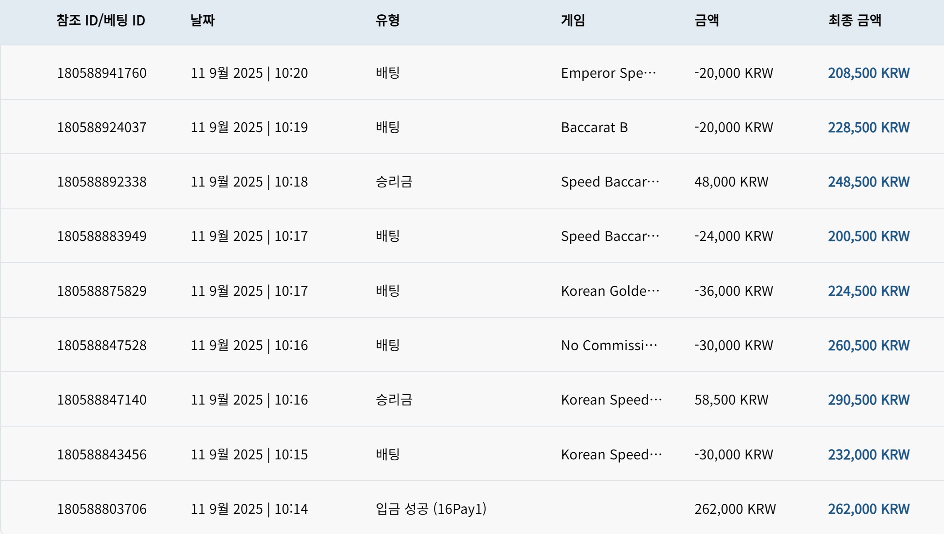Click the 유형 column header
This screenshot has height=534, width=944.
click(388, 20)
